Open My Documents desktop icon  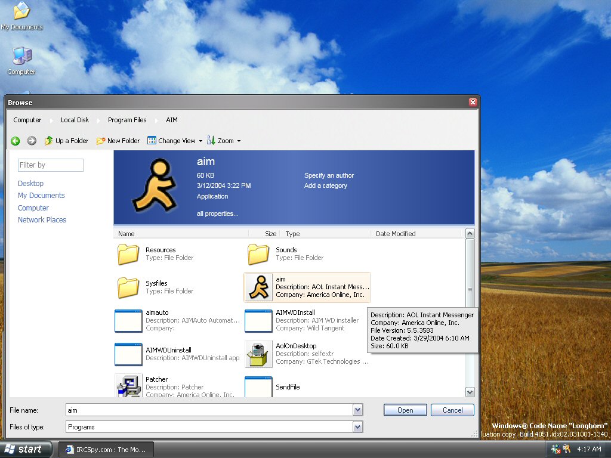pyautogui.click(x=21, y=11)
